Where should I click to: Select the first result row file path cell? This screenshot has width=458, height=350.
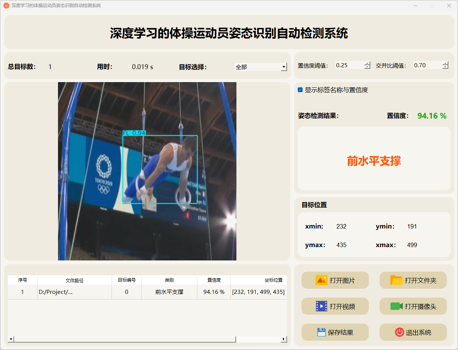pos(74,292)
